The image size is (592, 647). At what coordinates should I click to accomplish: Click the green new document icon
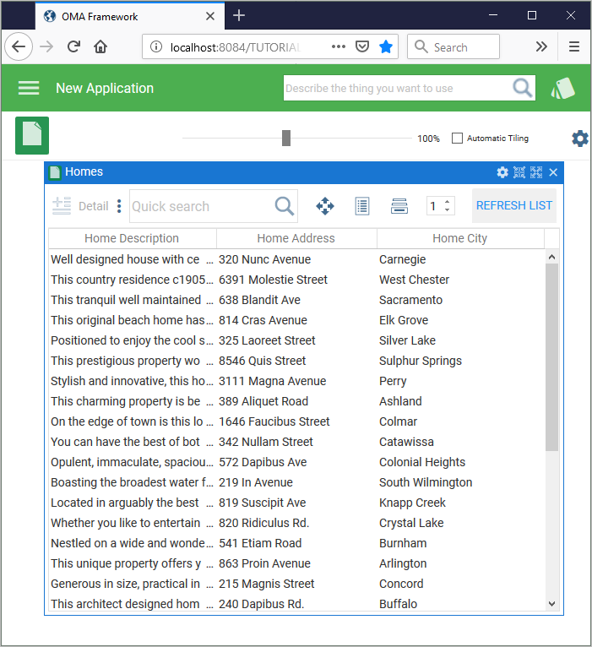(x=32, y=135)
